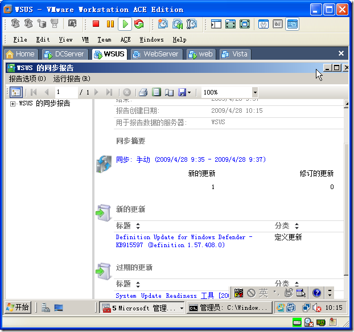
Task: Switch to the Home tab
Action: [x=20, y=54]
